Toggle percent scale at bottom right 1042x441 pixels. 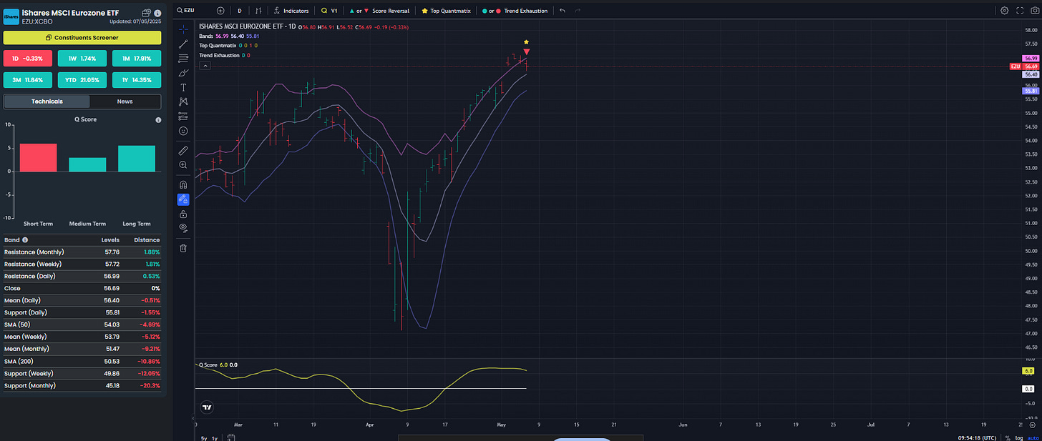coord(1008,437)
